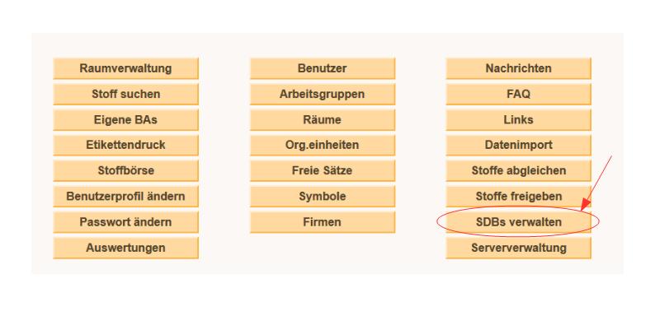The width and height of the screenshot is (655, 311).
Task: Click the Stoff suchen button
Action: coord(125,95)
